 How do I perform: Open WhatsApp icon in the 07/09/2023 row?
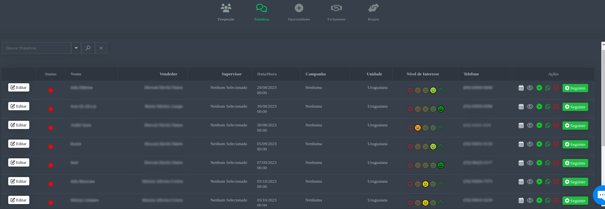548,163
